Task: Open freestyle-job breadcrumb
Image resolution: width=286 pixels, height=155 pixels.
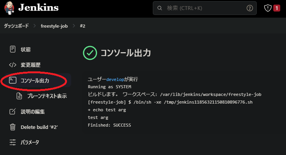Action: point(54,26)
